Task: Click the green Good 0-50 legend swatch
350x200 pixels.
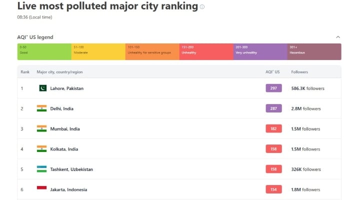Action: click(x=44, y=51)
